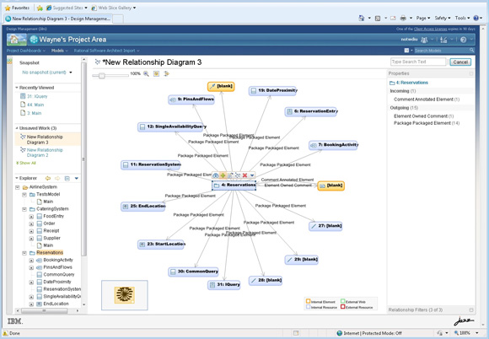
Task: Click the home icon beside Wayne's Project Area
Action: click(x=17, y=40)
